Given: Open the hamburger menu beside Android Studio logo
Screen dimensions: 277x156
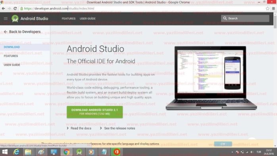Looking at the screenshot, I should tap(6, 19).
